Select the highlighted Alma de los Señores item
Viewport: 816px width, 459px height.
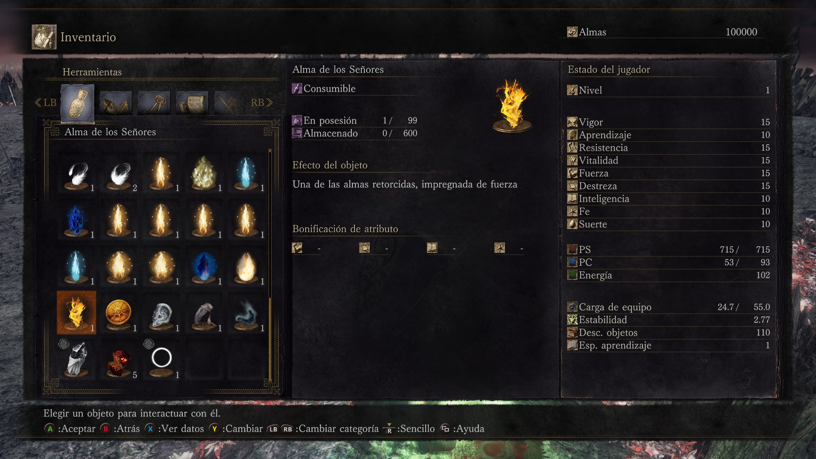(76, 313)
